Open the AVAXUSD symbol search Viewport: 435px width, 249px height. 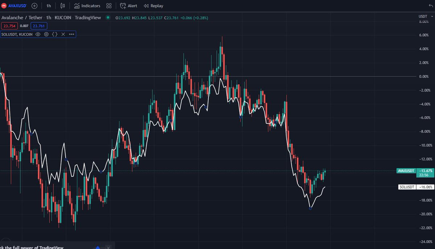[x=13, y=6]
